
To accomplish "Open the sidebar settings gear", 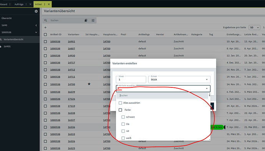I will point(36,11).
